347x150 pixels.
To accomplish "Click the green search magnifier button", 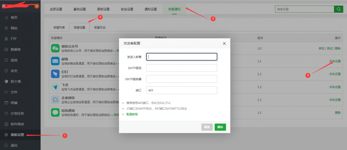I will (x=338, y=9).
